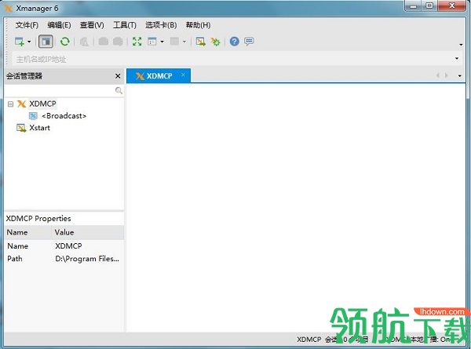
Task: Toggle the Session Manager pane button
Action: tap(46, 42)
